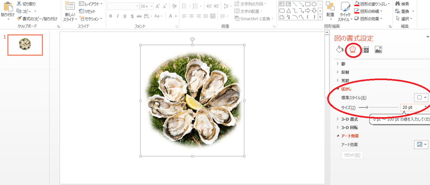Open Effects pentagon tab in format pane
The width and height of the screenshot is (430, 185).
353,50
